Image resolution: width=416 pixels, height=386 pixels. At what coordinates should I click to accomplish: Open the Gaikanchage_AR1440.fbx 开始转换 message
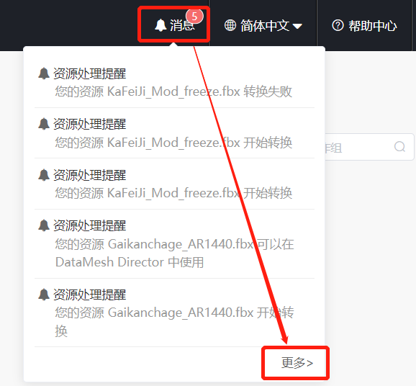[x=174, y=313]
